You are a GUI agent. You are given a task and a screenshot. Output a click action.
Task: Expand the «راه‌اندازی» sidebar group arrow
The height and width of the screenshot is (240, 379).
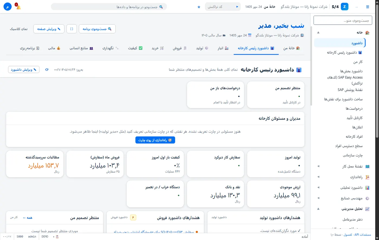[x=318, y=177]
